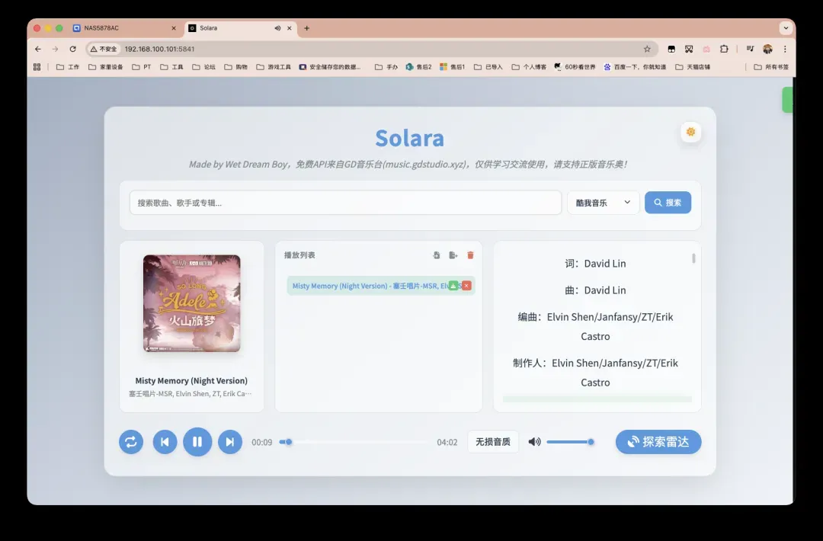
Task: Click the import playlist icon
Action: 437,255
